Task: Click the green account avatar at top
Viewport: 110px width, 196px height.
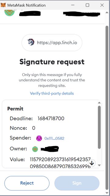Action: 9,13
